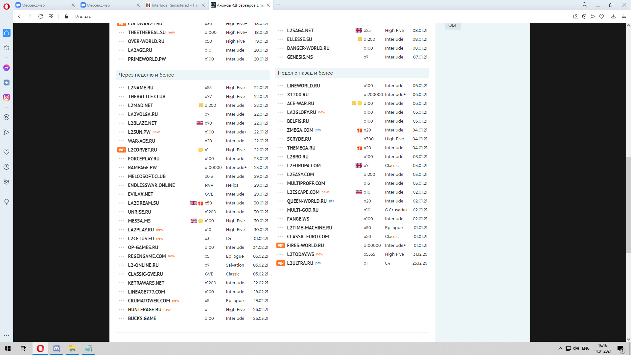This screenshot has width=631, height=355.
Task: Click the ОБТ button
Action: pyautogui.click(x=452, y=25)
